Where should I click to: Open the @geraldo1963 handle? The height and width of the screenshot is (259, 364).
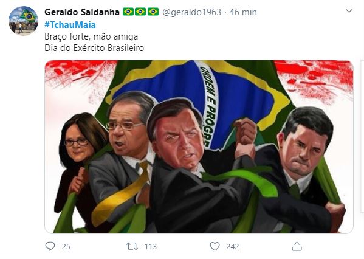click(191, 12)
